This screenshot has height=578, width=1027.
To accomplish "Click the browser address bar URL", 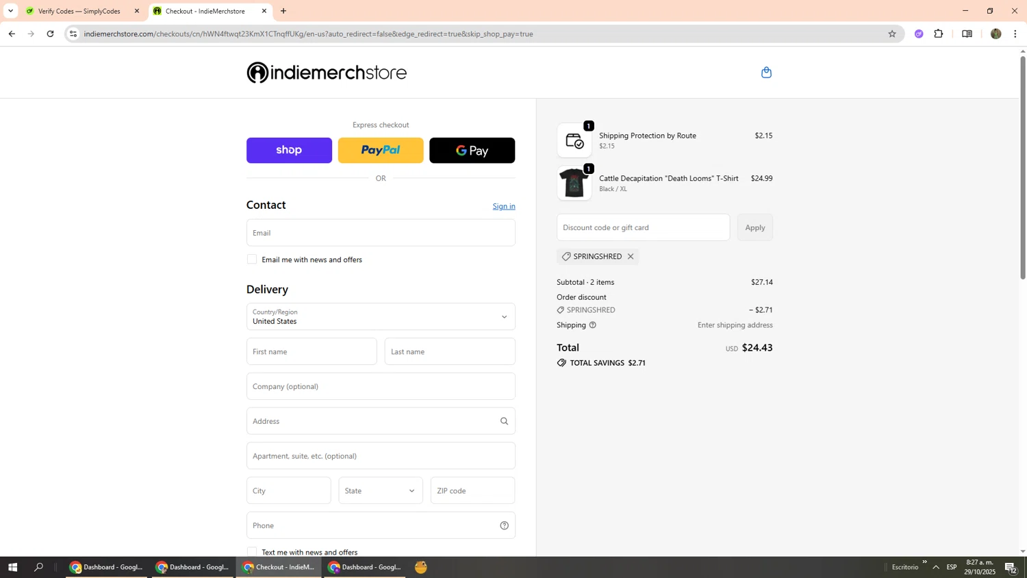I will coord(308,34).
